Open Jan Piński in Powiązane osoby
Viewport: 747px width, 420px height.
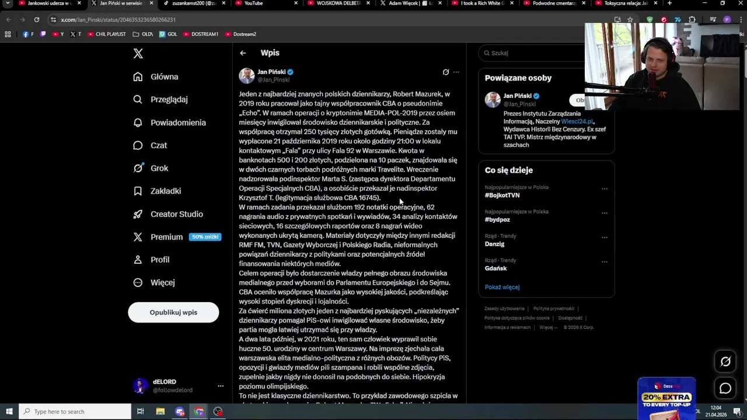coord(518,96)
